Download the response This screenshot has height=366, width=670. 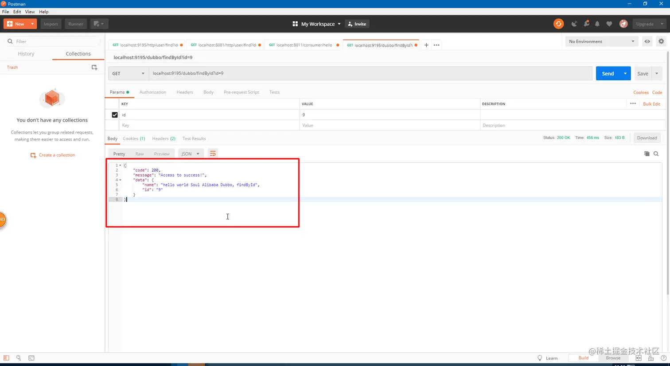(647, 138)
